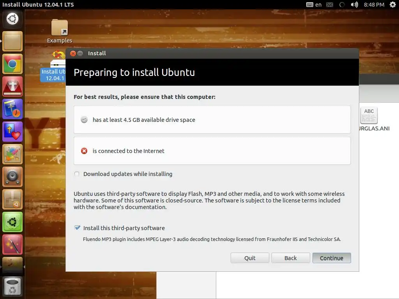This screenshot has width=399, height=299.
Task: Click the grey drive space check icon
Action: [x=84, y=120]
